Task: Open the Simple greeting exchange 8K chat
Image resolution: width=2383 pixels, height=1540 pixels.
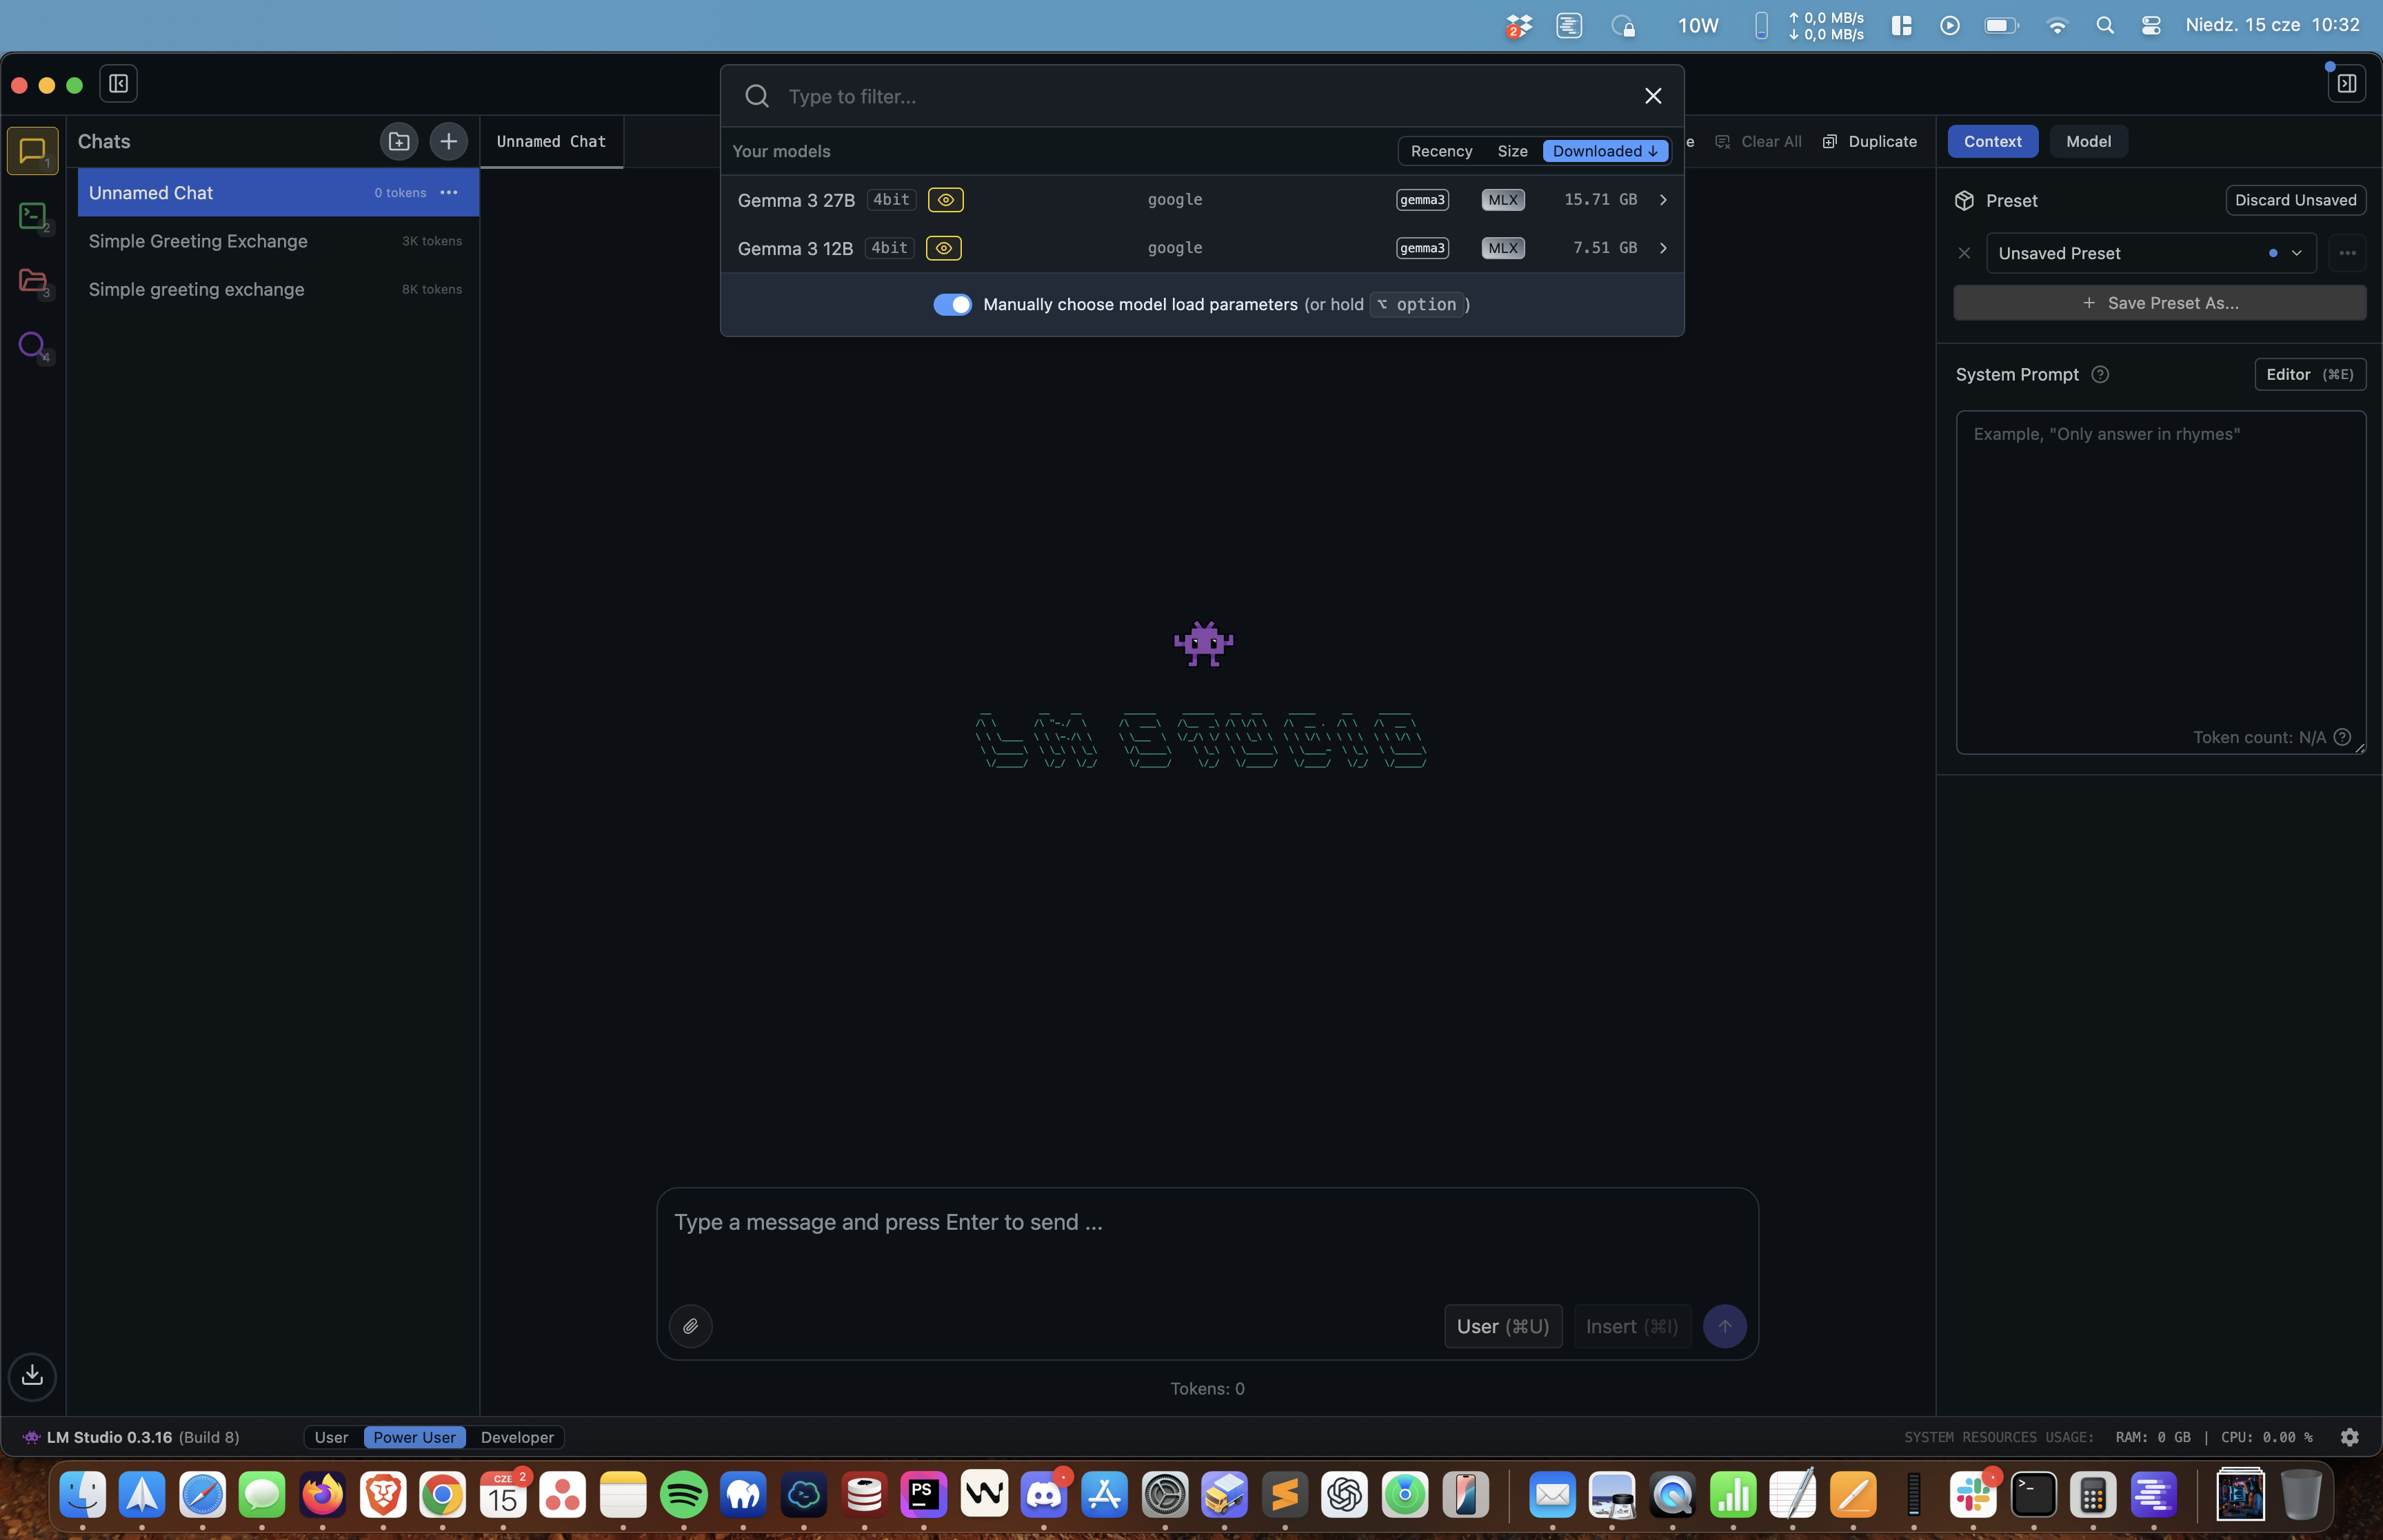Action: pos(278,289)
